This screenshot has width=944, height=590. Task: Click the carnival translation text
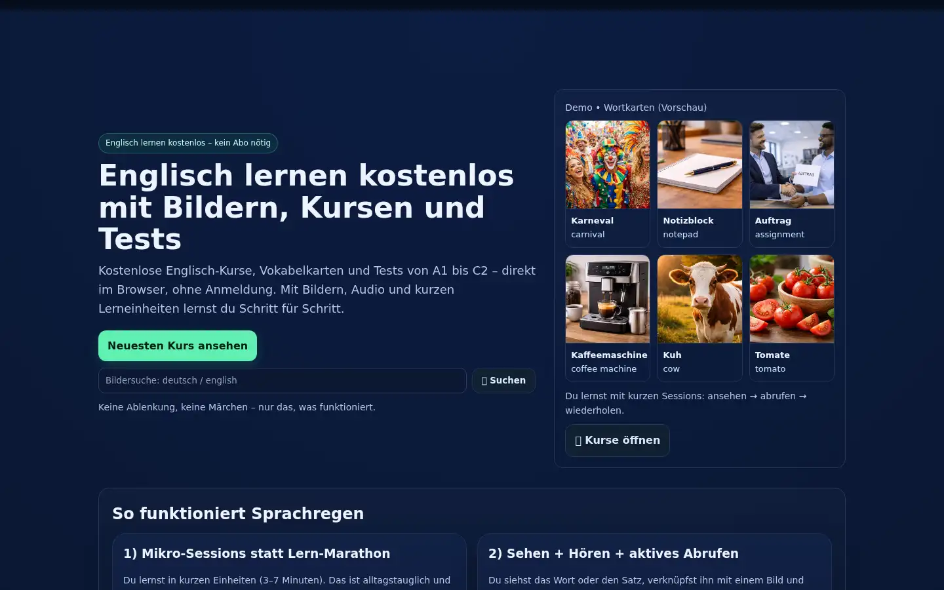click(588, 235)
